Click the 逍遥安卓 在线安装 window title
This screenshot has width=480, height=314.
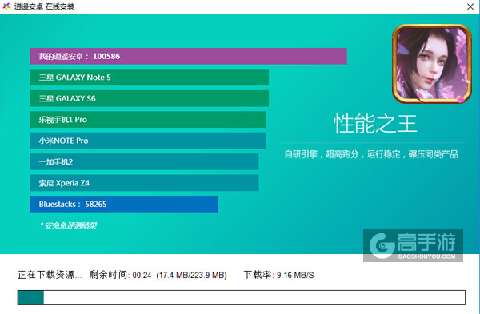(44, 6)
